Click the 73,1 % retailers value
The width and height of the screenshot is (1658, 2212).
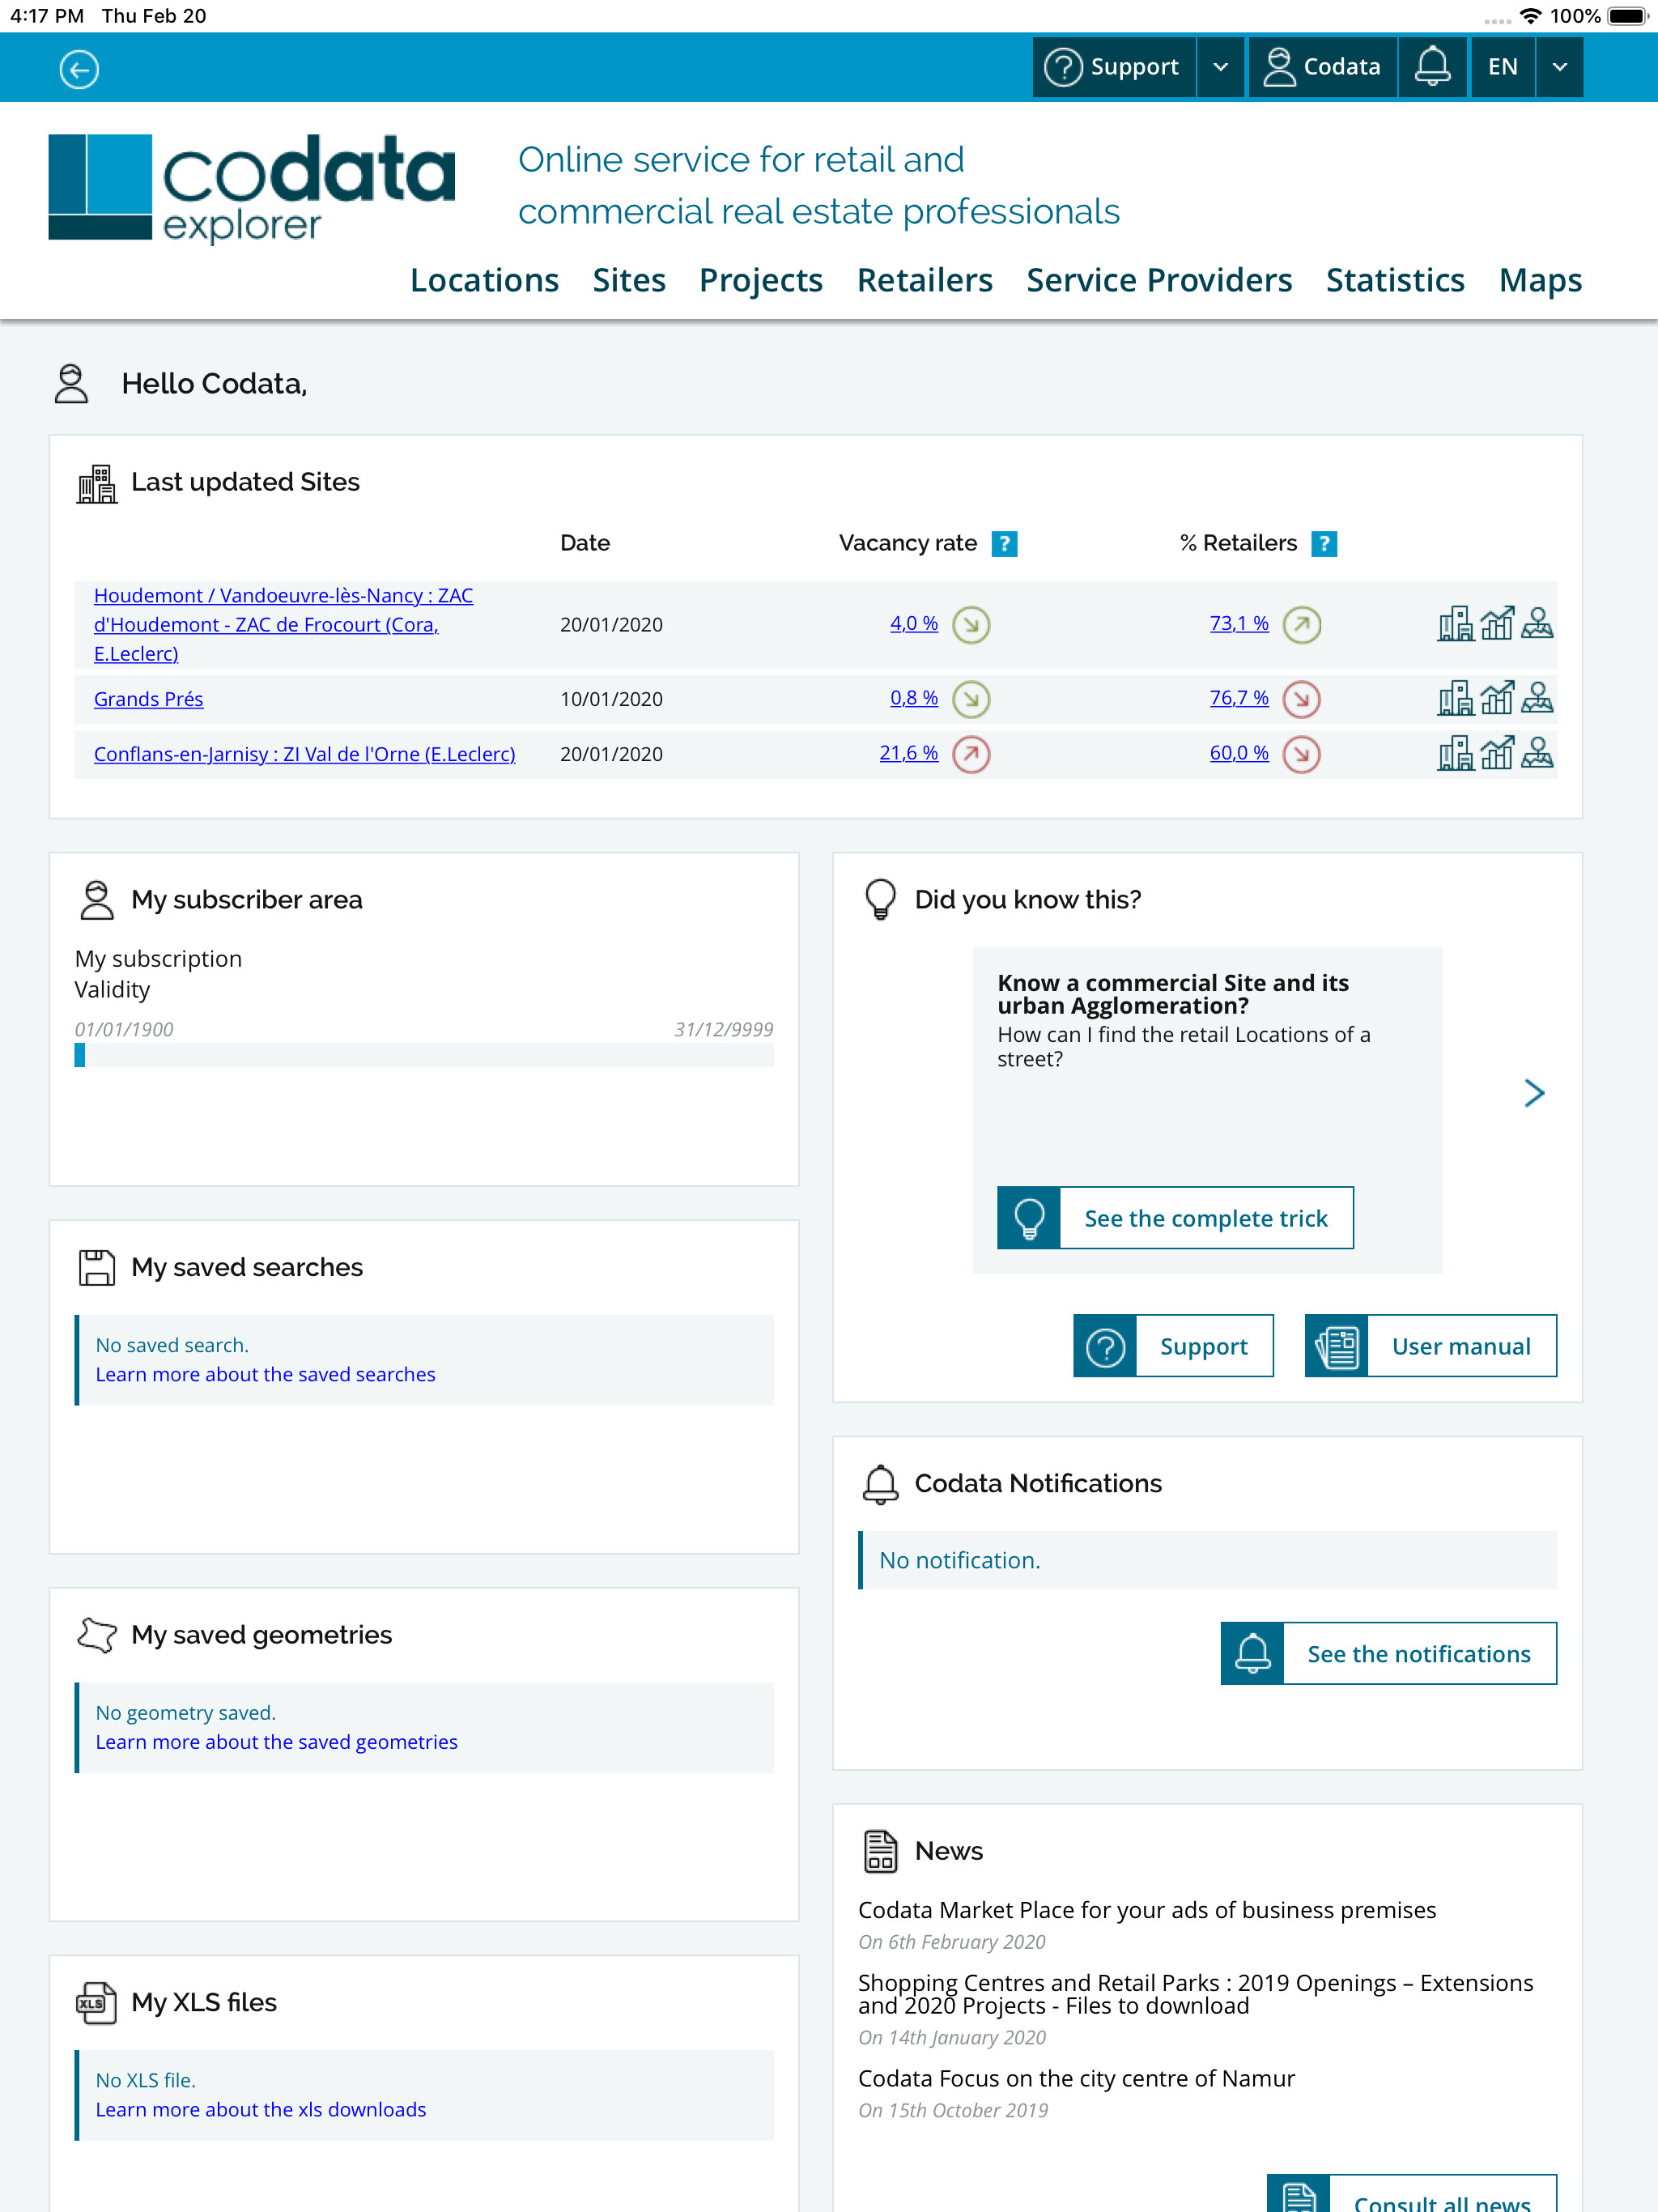[x=1239, y=623]
